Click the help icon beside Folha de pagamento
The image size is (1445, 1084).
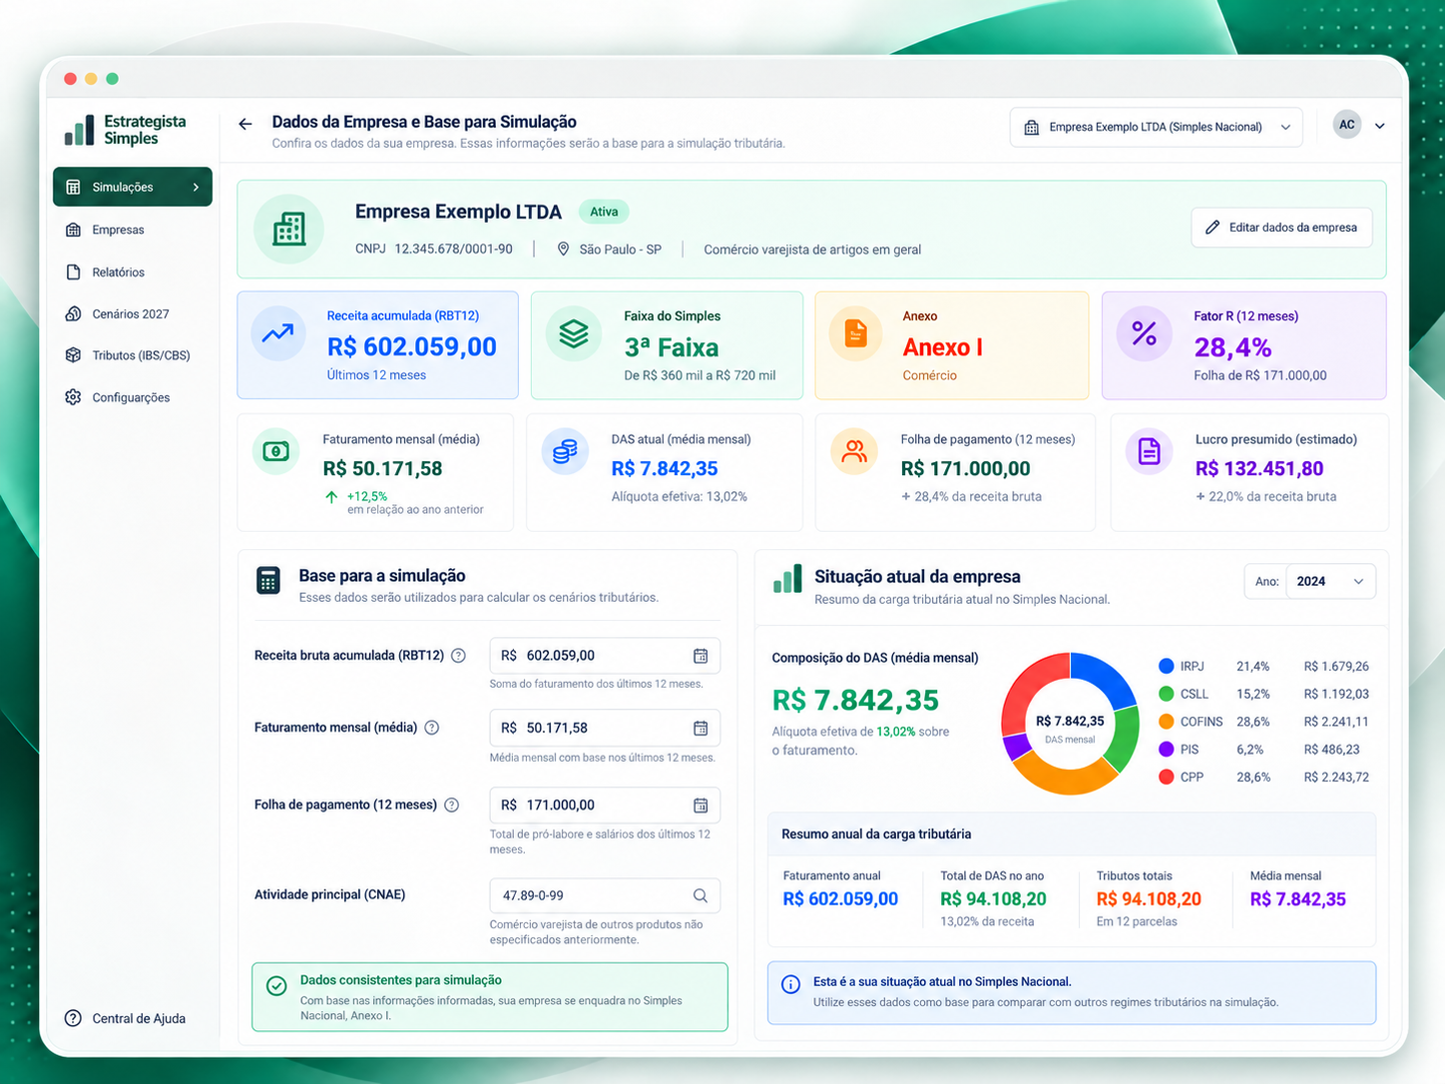coord(451,805)
